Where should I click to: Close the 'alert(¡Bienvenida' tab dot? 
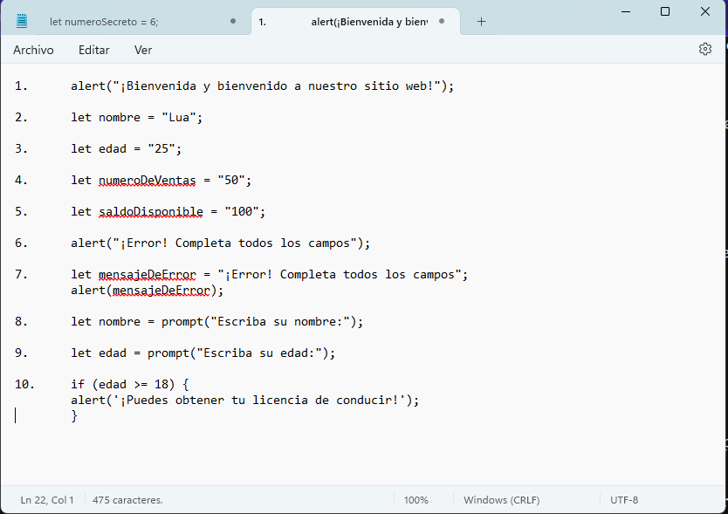(x=442, y=21)
